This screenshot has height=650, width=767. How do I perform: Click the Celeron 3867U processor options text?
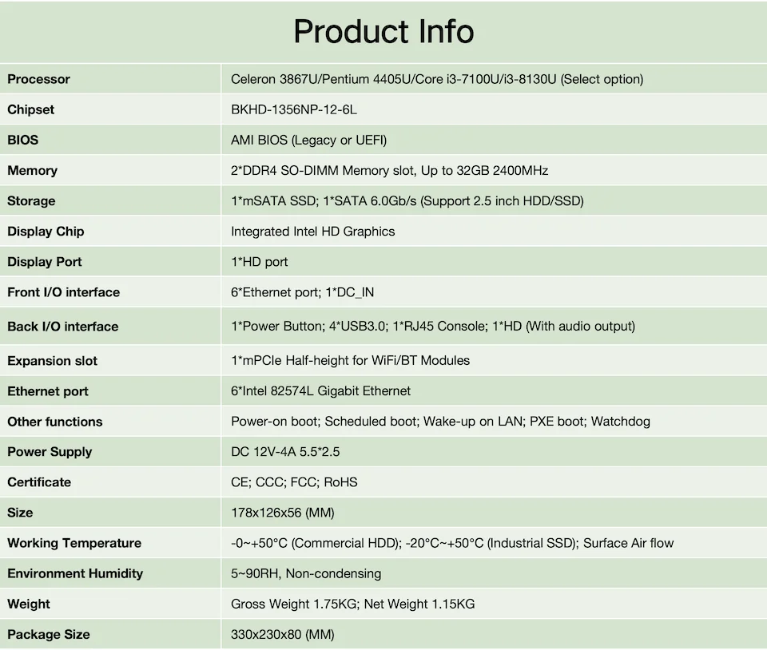coord(436,79)
